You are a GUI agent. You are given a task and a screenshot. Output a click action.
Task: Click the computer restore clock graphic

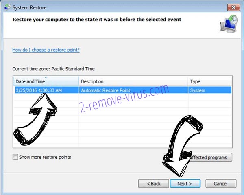click(x=229, y=24)
